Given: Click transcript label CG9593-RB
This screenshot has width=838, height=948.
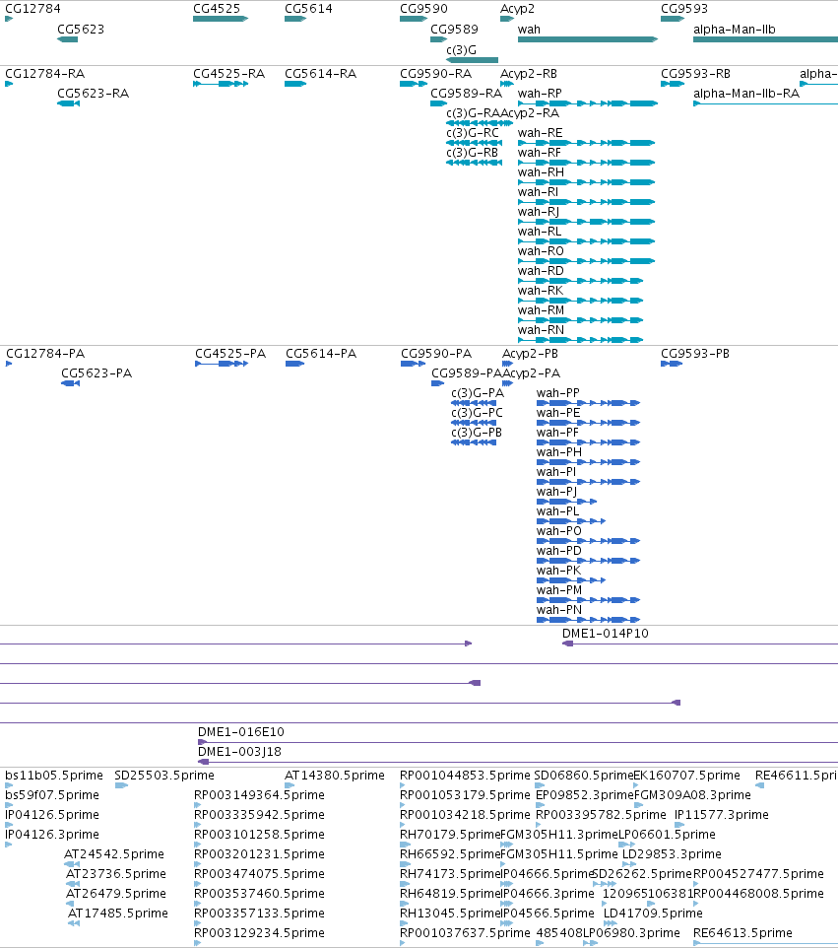Looking at the screenshot, I should tap(695, 74).
